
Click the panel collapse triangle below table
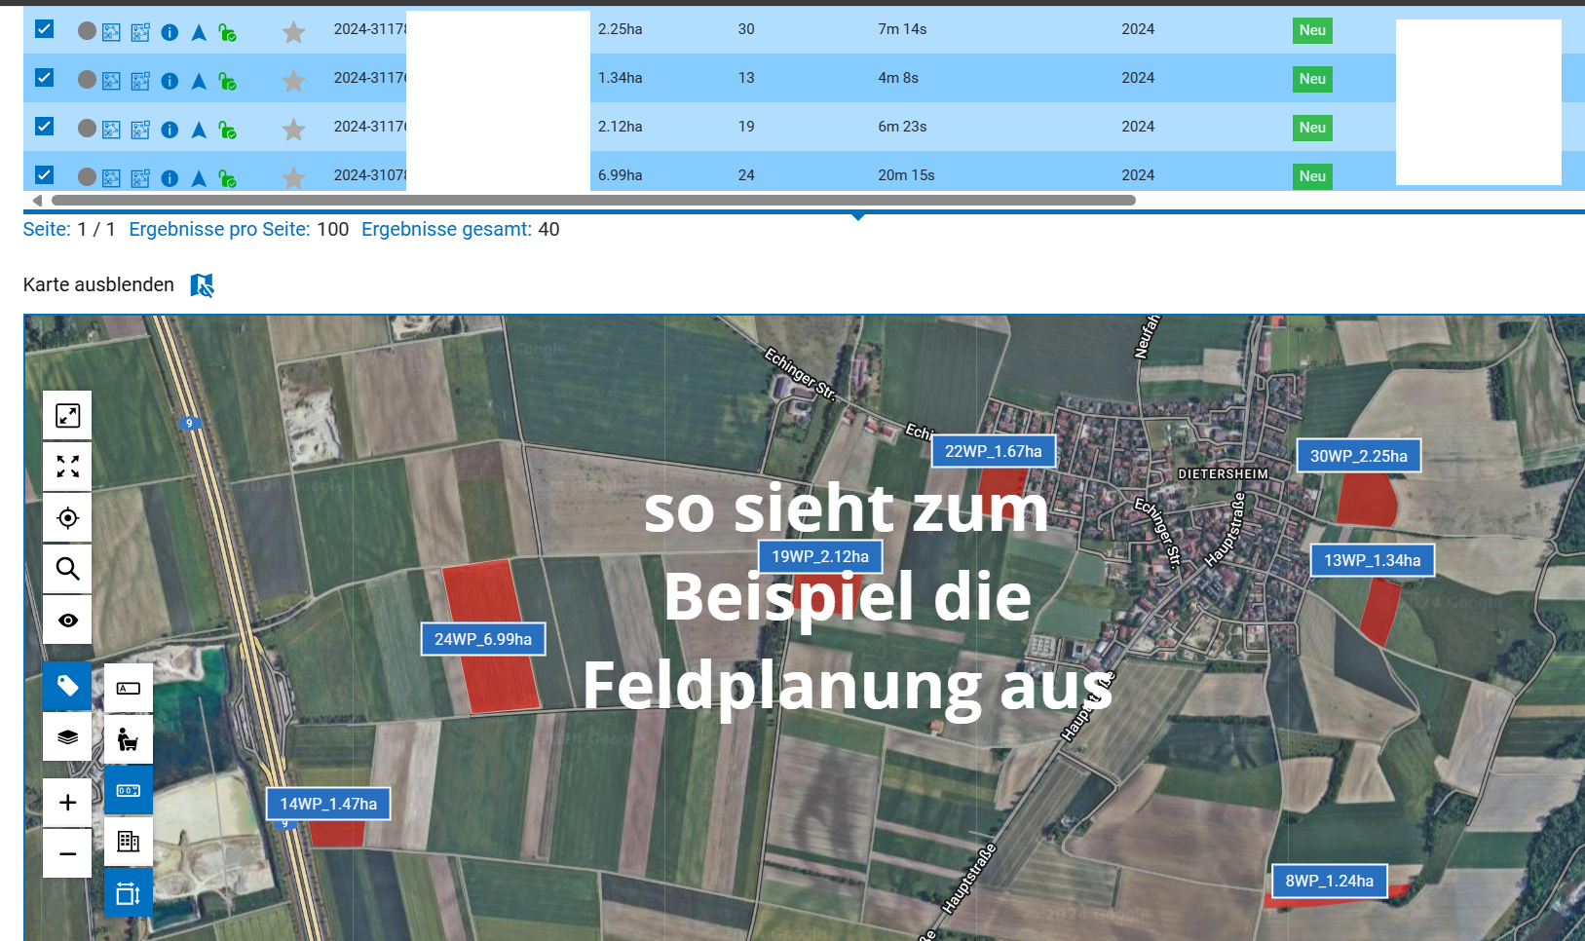[x=858, y=217]
